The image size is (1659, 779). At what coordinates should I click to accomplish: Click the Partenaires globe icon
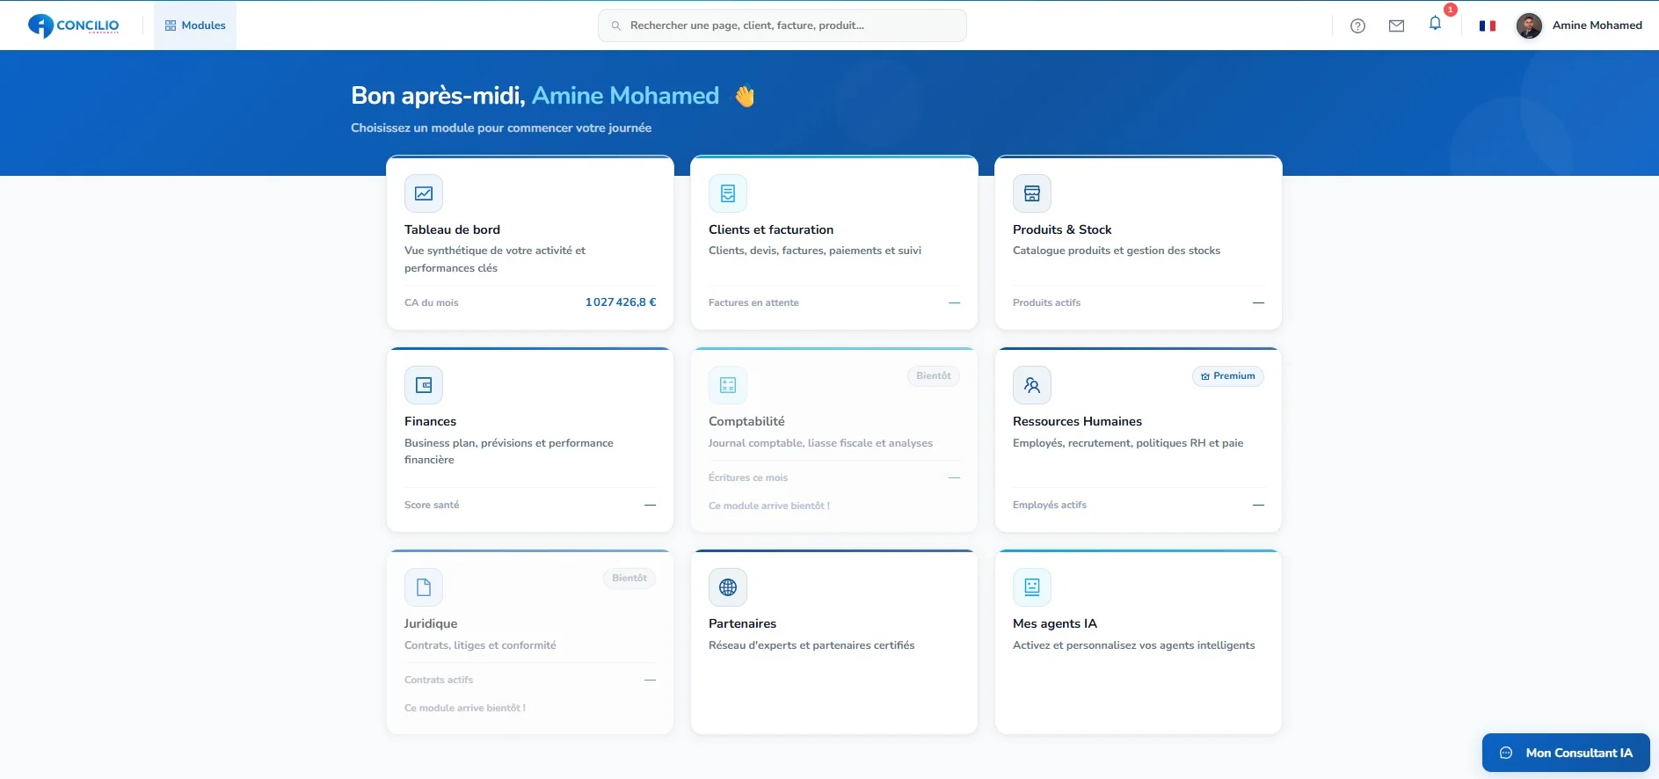(728, 587)
